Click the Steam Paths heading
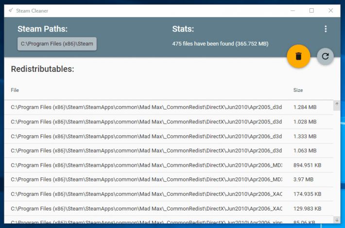This screenshot has height=228, width=345. tap(42, 29)
